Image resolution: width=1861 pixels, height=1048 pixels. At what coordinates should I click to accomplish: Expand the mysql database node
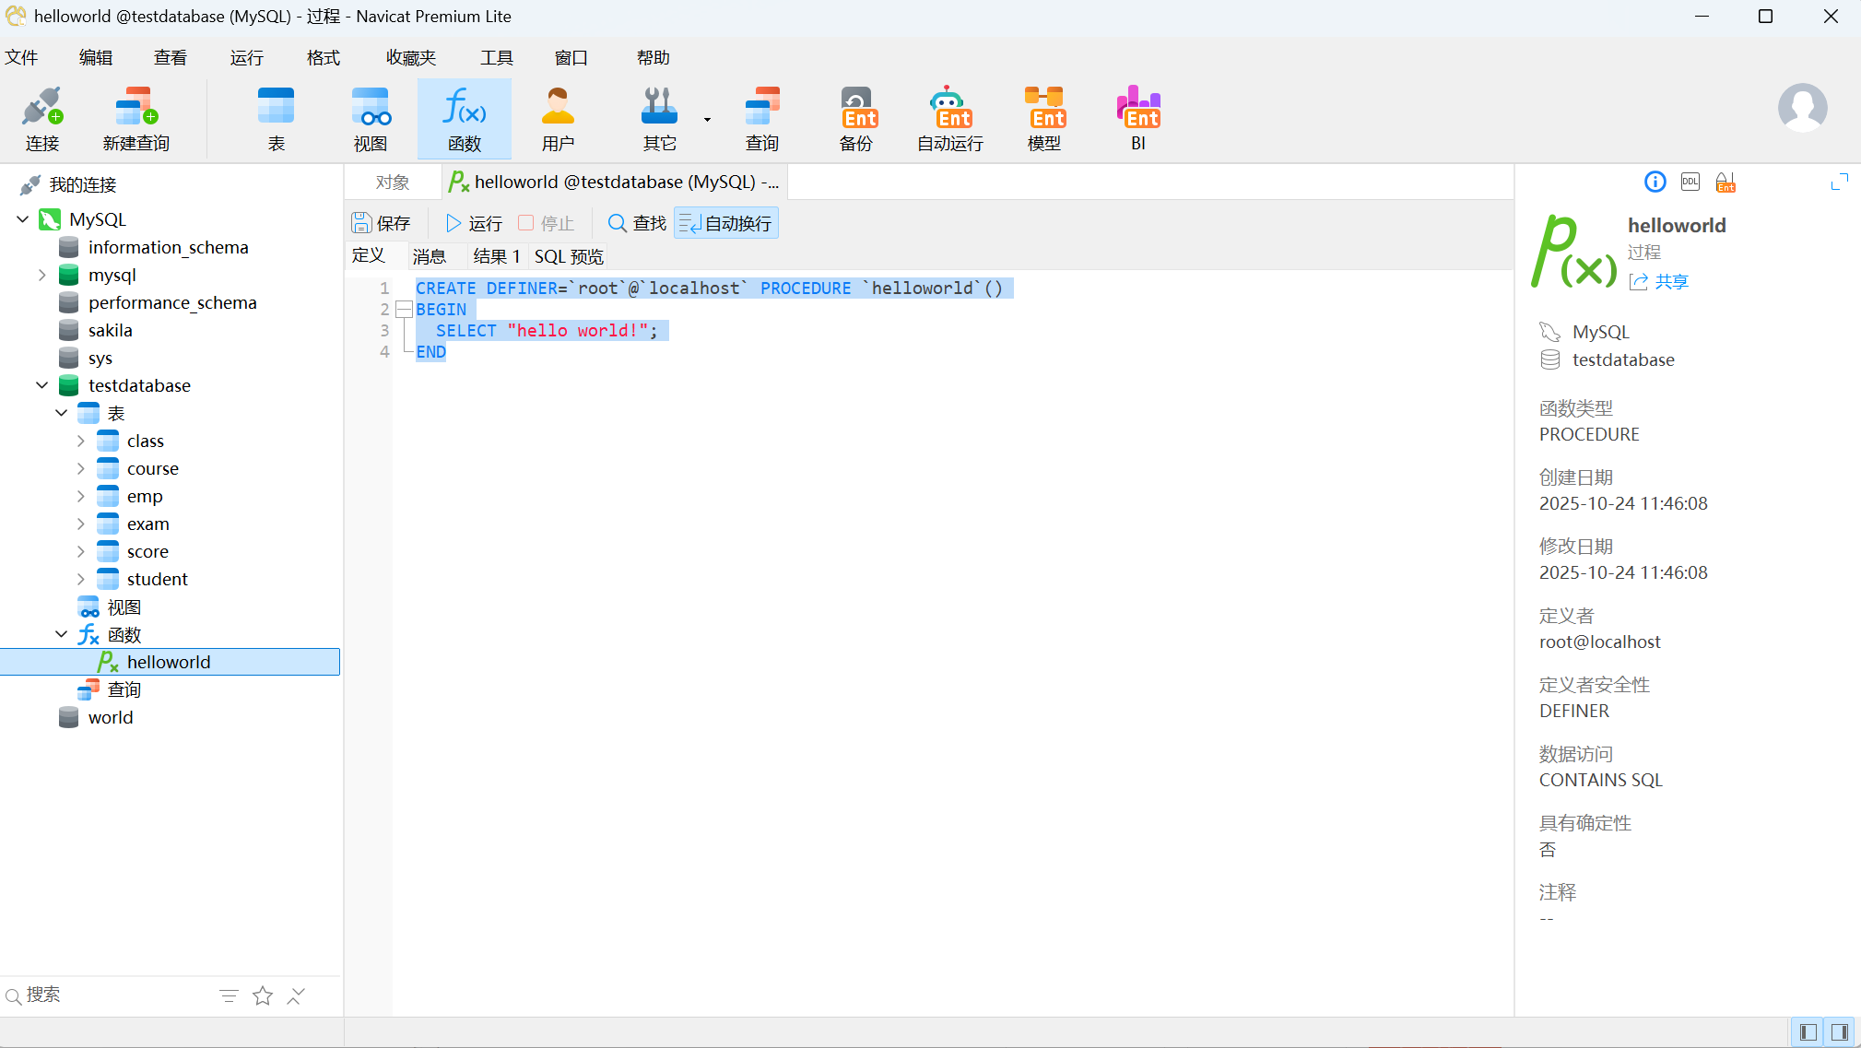[x=41, y=275]
